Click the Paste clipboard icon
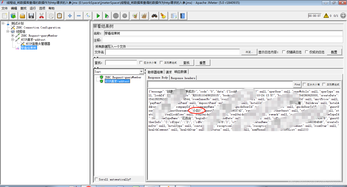The image size is (347, 187). click(59, 16)
